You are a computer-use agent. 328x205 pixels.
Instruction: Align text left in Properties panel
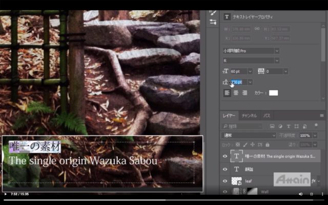pyautogui.click(x=227, y=93)
